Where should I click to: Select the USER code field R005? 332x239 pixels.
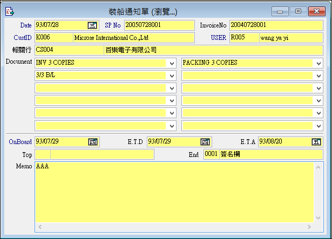pyautogui.click(x=244, y=38)
